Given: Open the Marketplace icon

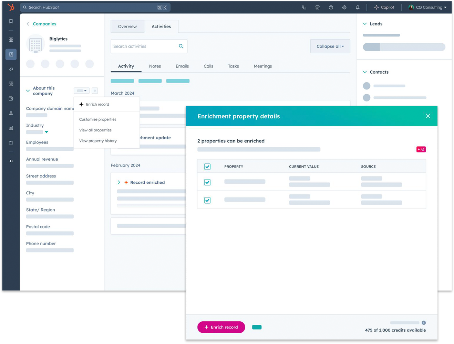Looking at the screenshot, I should pos(317,7).
